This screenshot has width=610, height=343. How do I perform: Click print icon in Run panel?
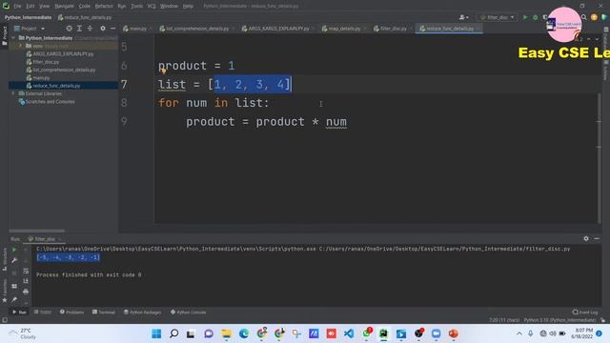[26, 292]
